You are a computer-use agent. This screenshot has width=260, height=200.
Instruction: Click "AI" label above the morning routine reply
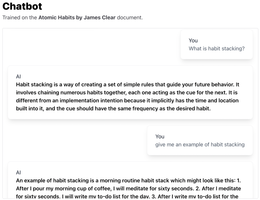point(18,172)
